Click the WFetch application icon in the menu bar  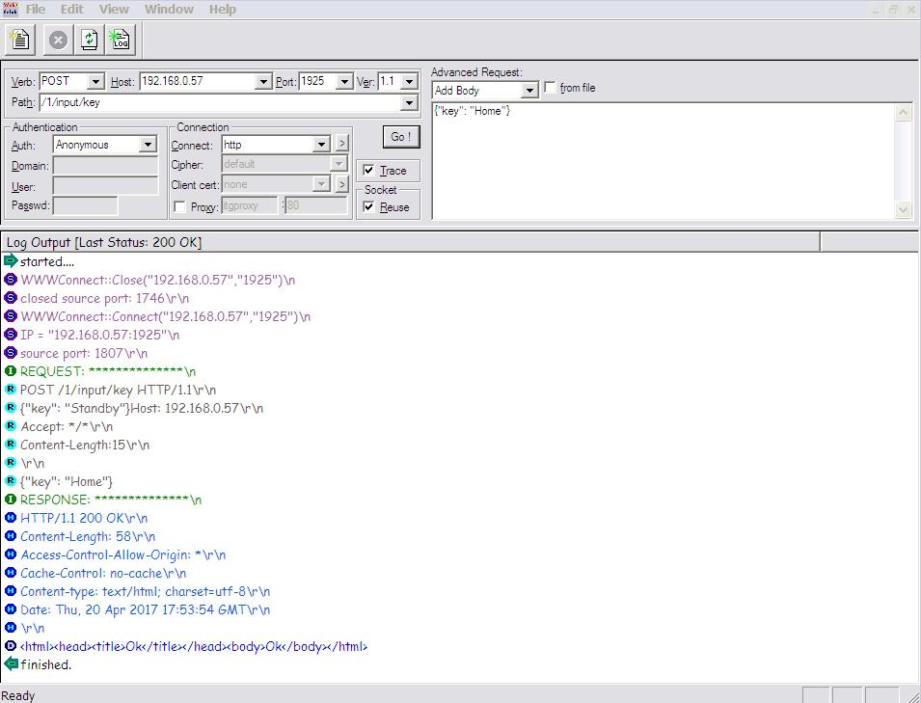point(11,9)
